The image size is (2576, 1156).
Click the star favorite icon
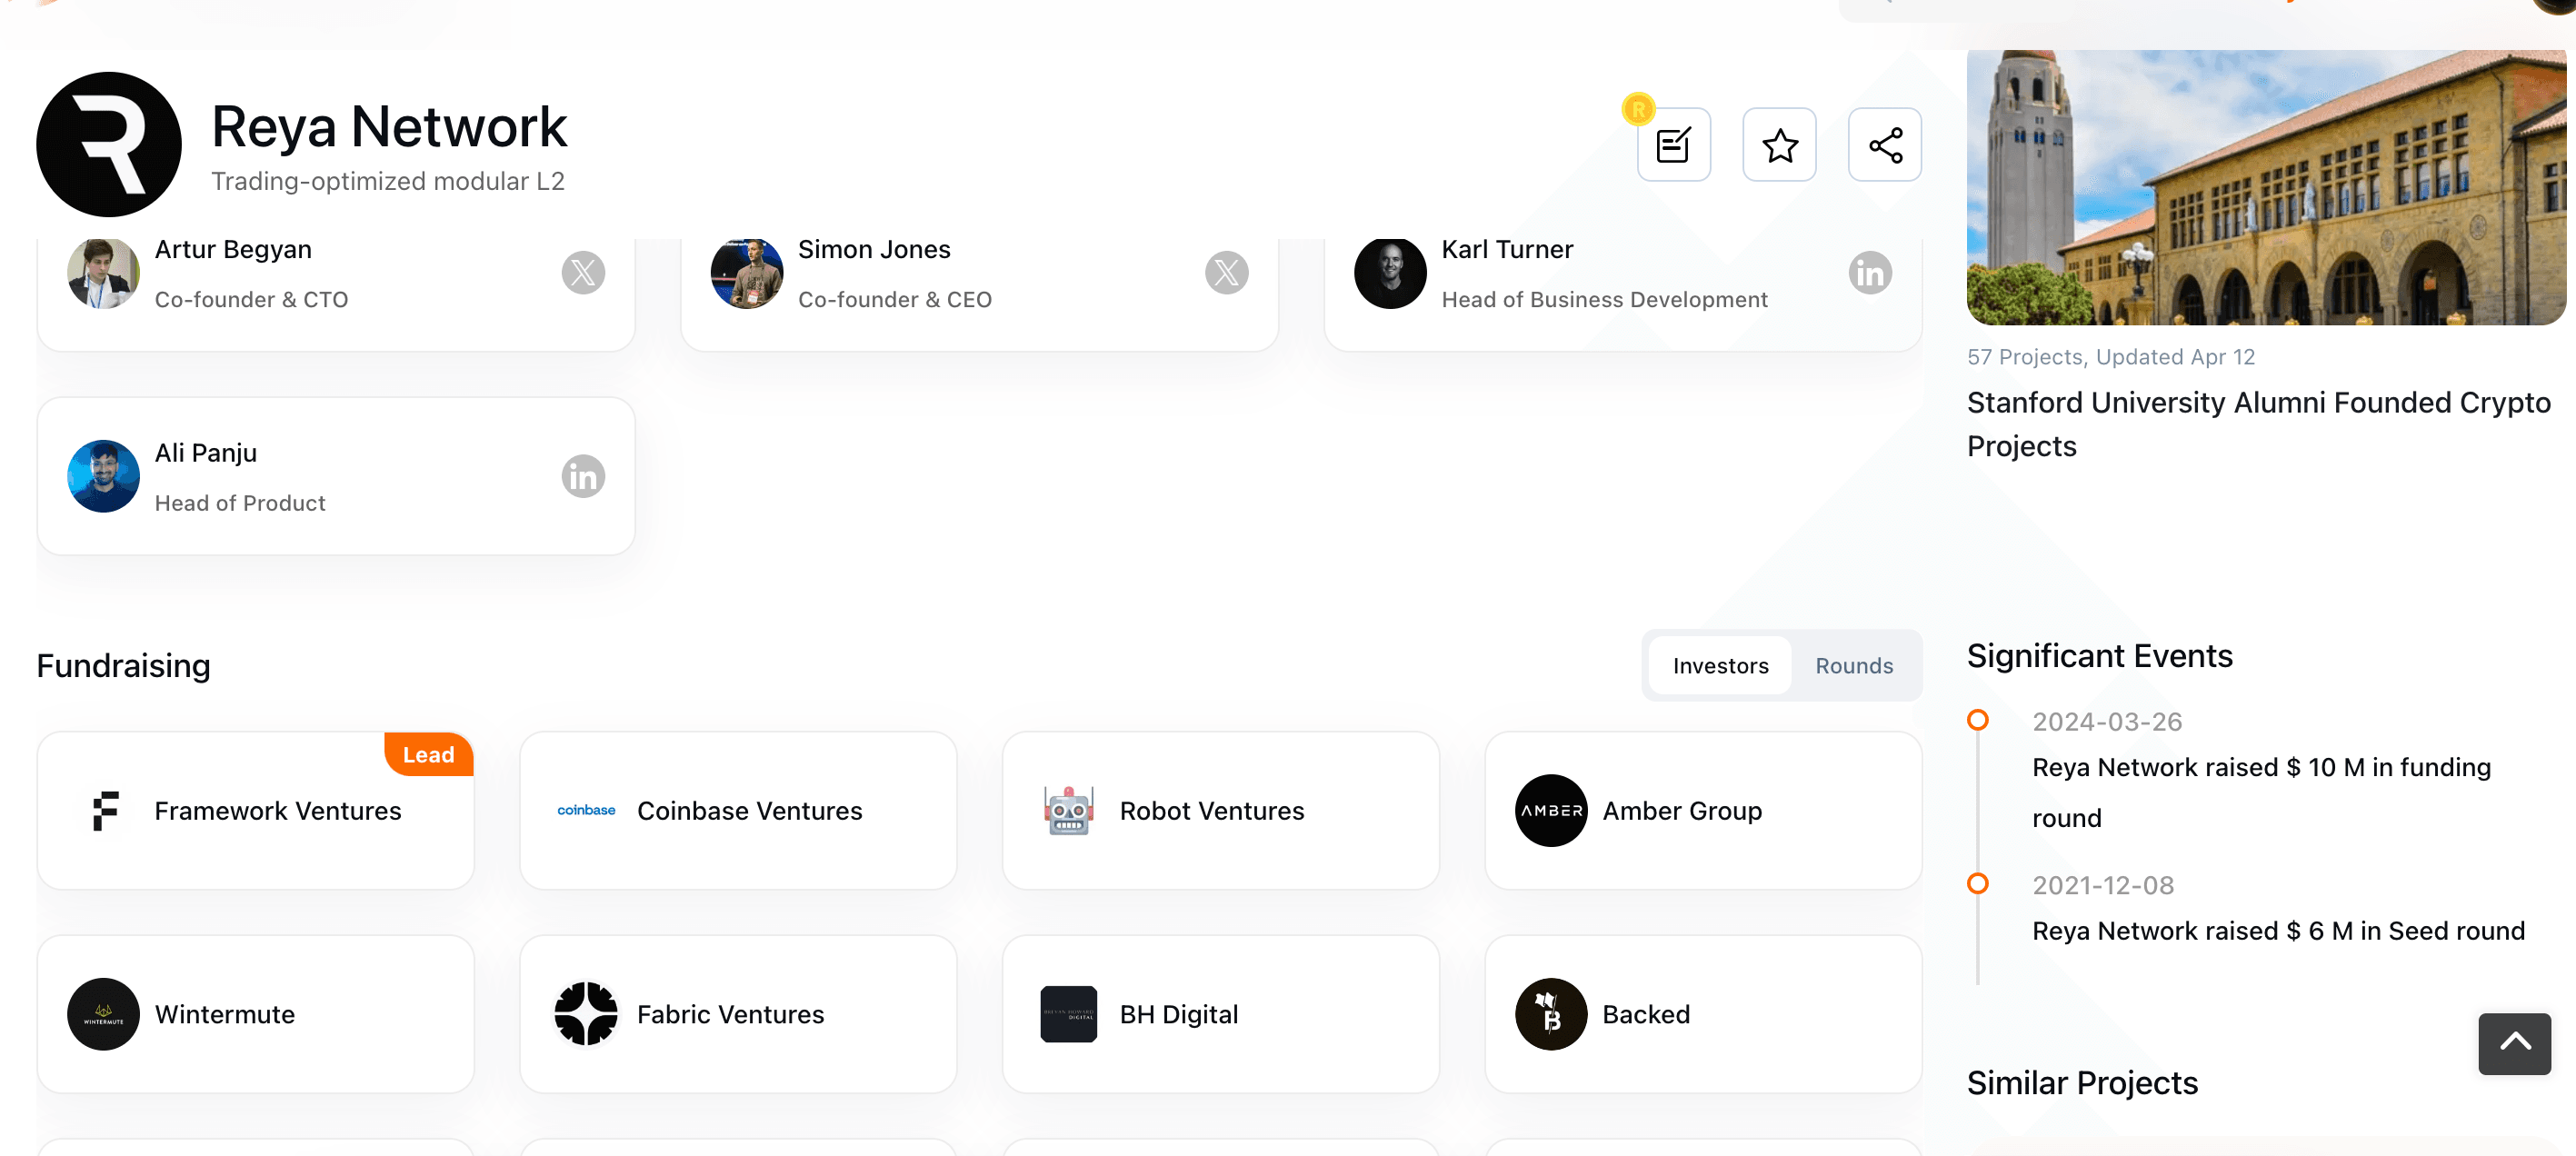tap(1779, 145)
